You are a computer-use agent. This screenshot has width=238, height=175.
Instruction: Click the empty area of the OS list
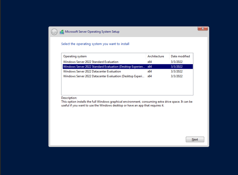tap(127, 87)
